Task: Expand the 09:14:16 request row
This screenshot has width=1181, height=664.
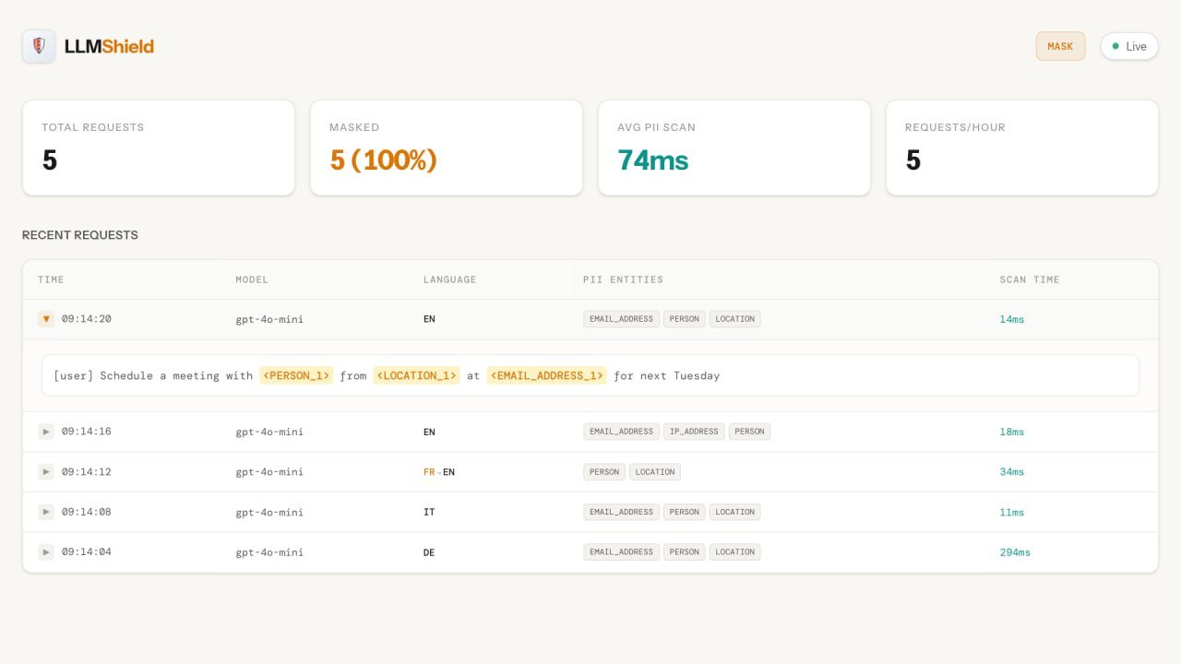Action: (x=46, y=432)
